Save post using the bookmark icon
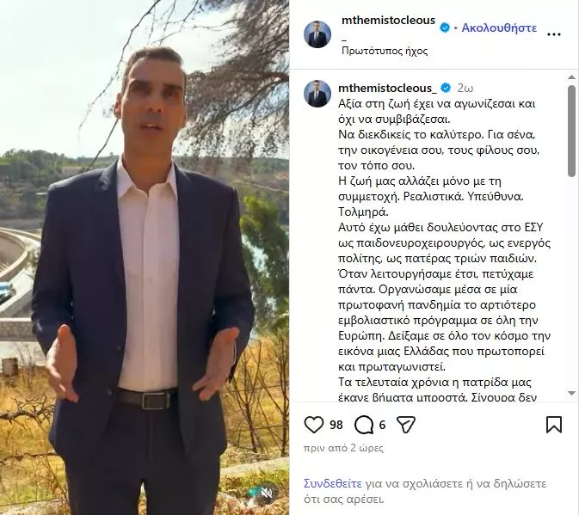 click(554, 424)
